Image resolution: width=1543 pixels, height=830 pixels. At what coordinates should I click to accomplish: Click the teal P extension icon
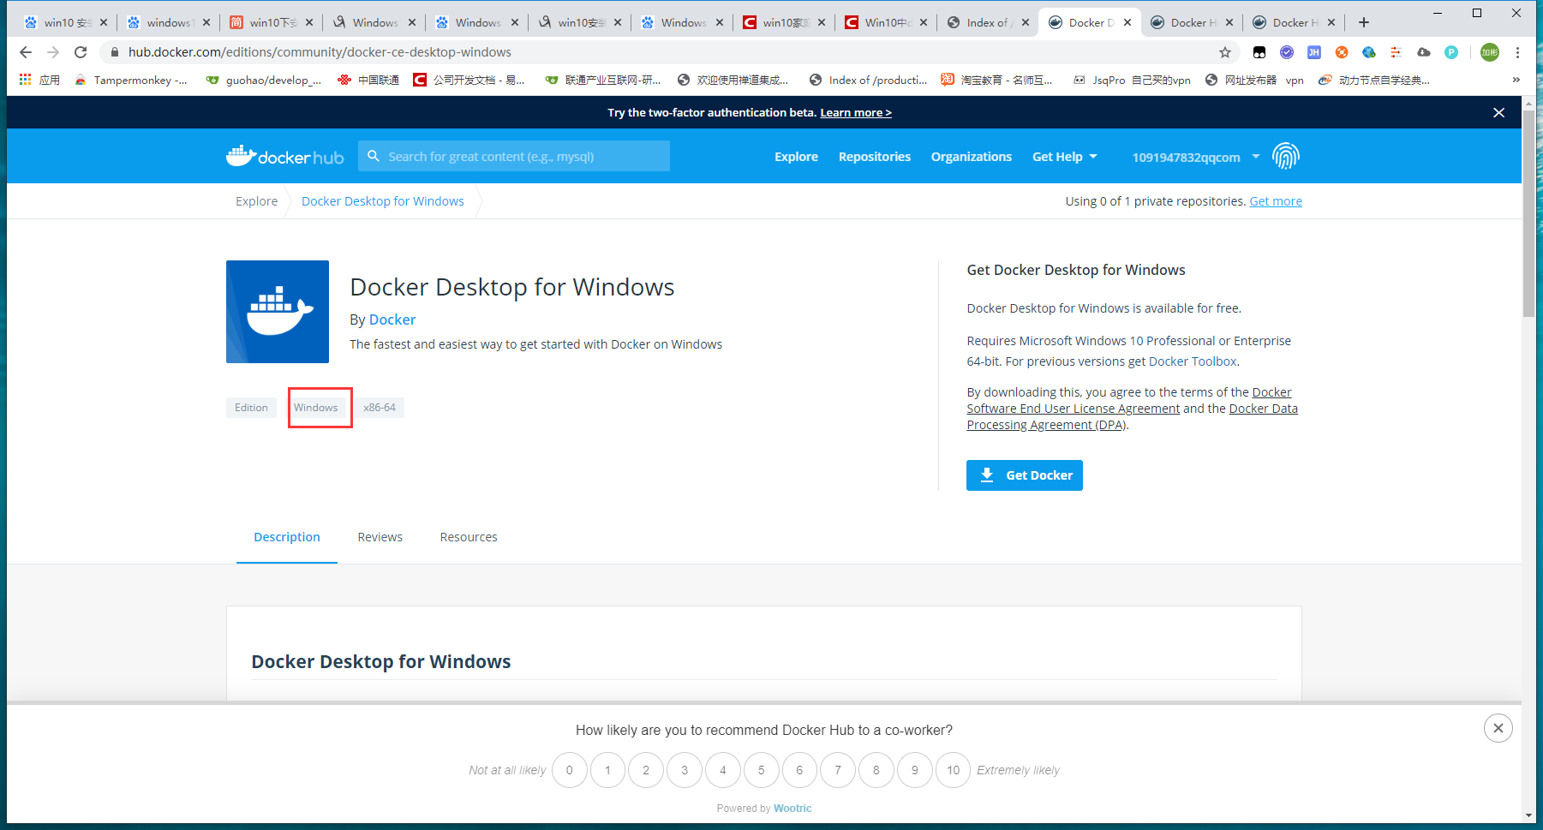click(1451, 52)
